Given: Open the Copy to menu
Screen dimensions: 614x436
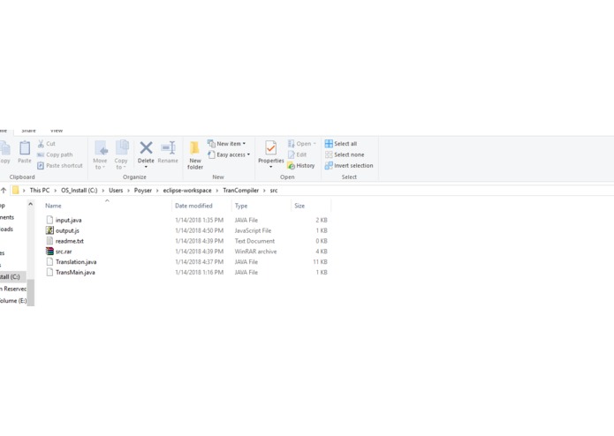Looking at the screenshot, I should pyautogui.click(x=121, y=154).
